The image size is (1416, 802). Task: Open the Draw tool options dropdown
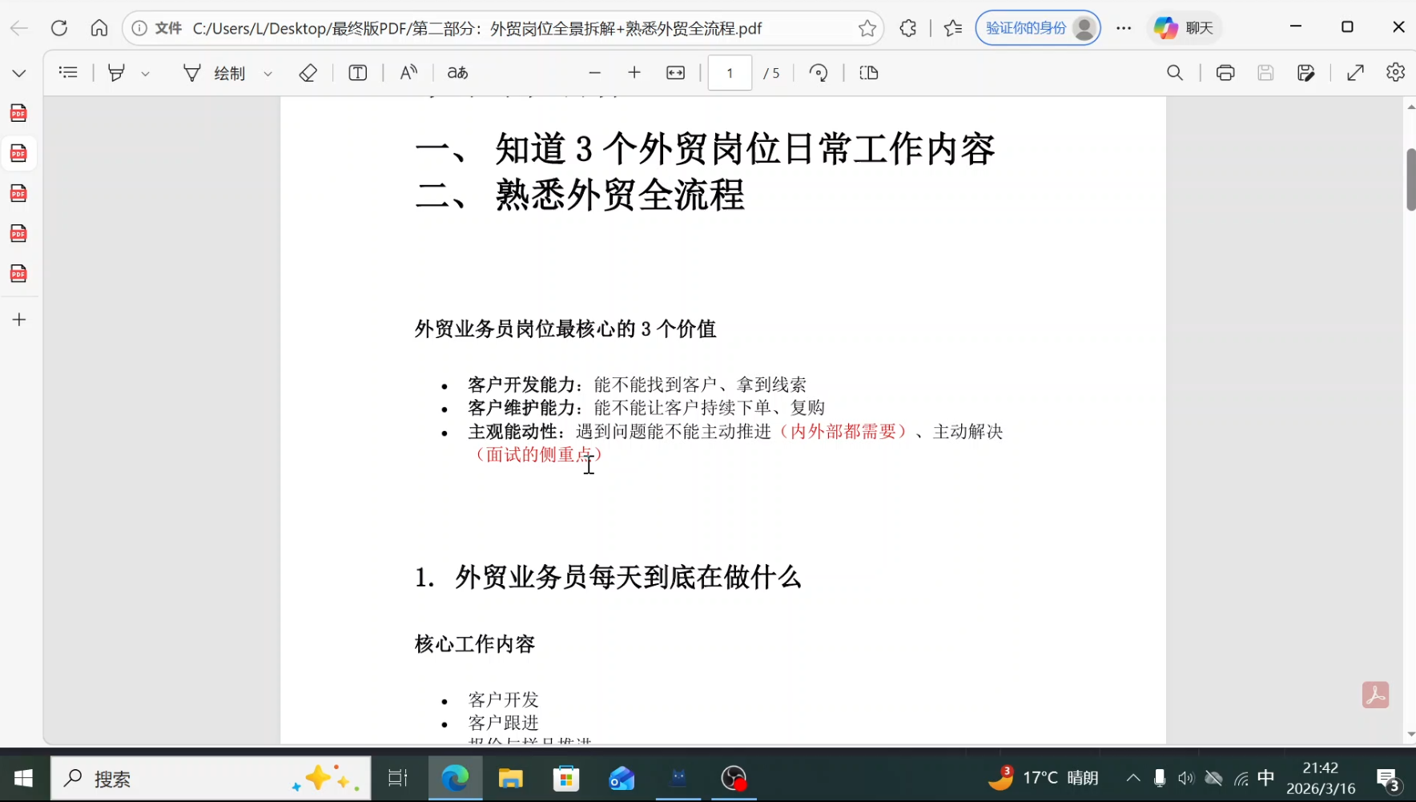[268, 72]
